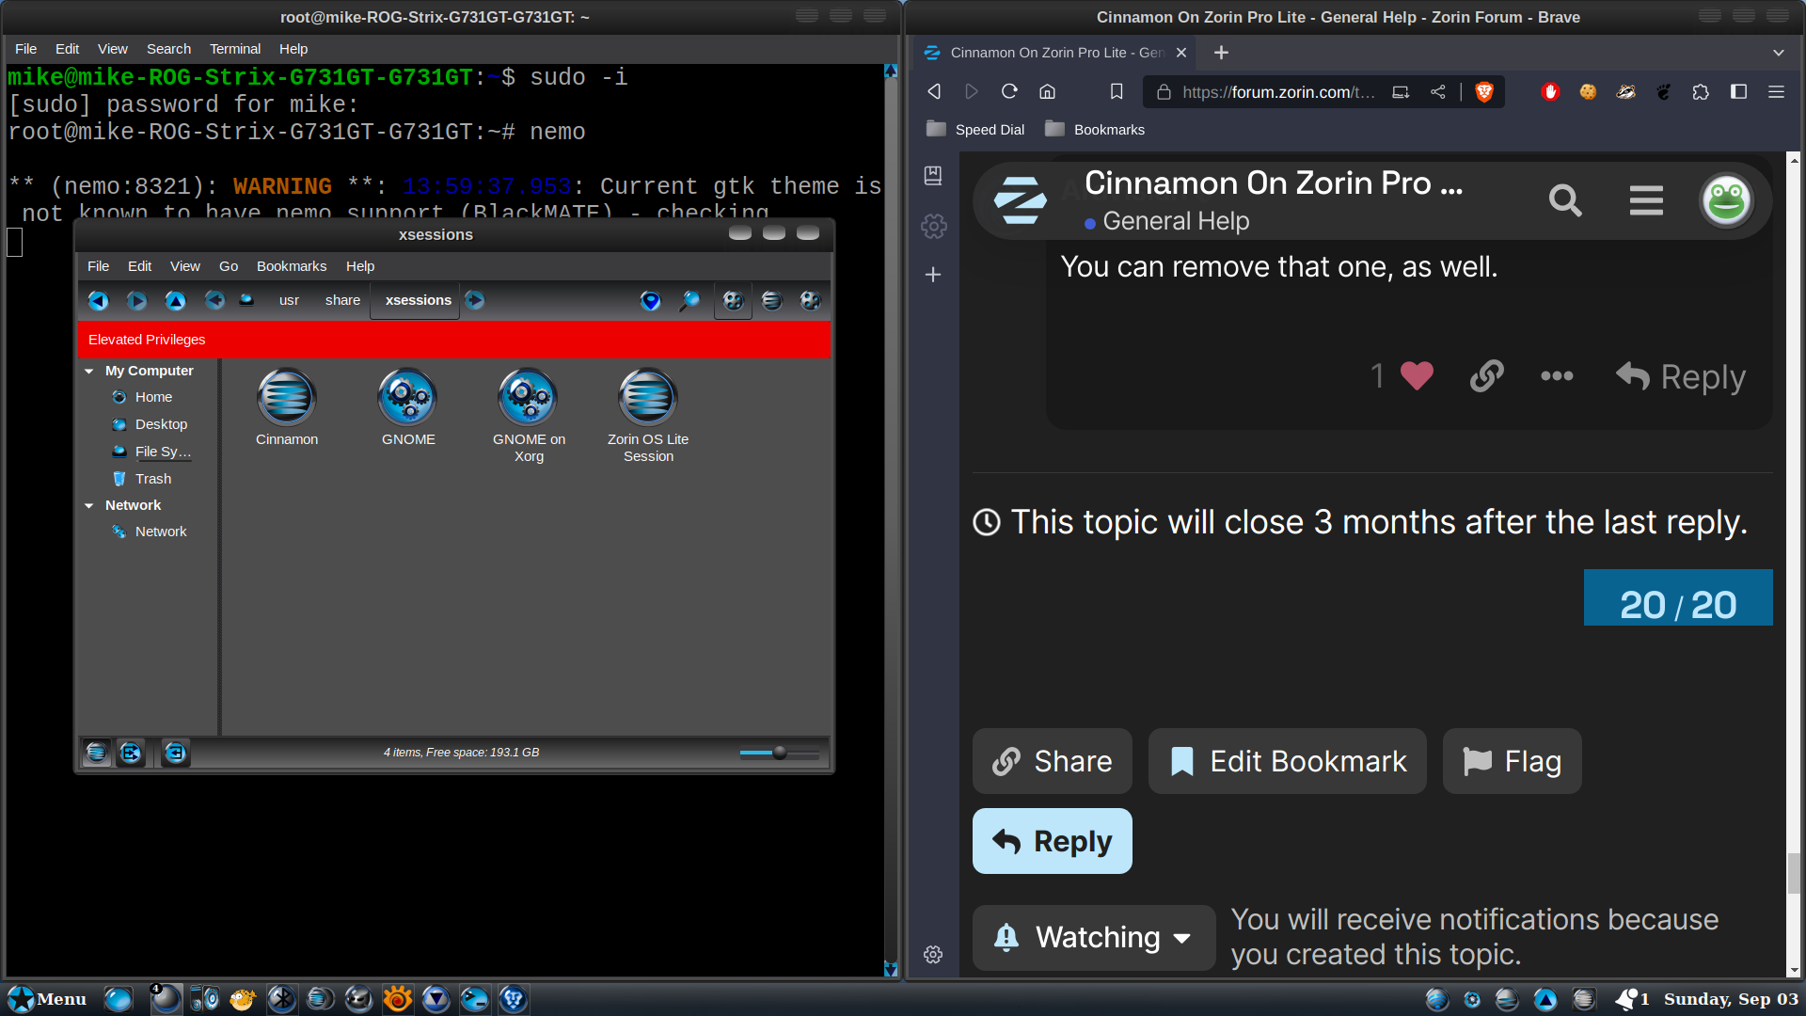Click the 'usr' breadcrumb in Nemo path bar
The height and width of the screenshot is (1016, 1806).
[x=289, y=300]
